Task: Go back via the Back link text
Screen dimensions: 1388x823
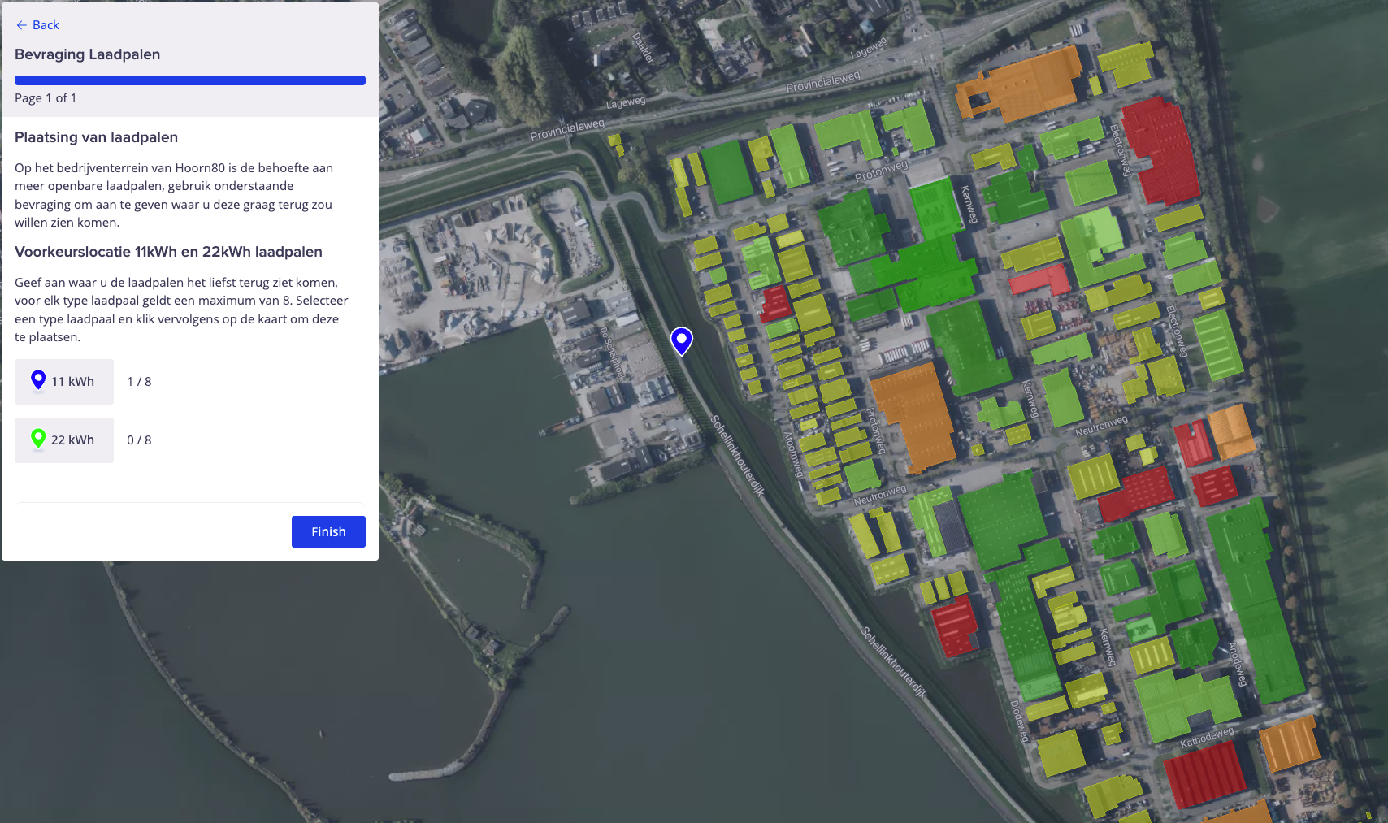Action: [46, 25]
